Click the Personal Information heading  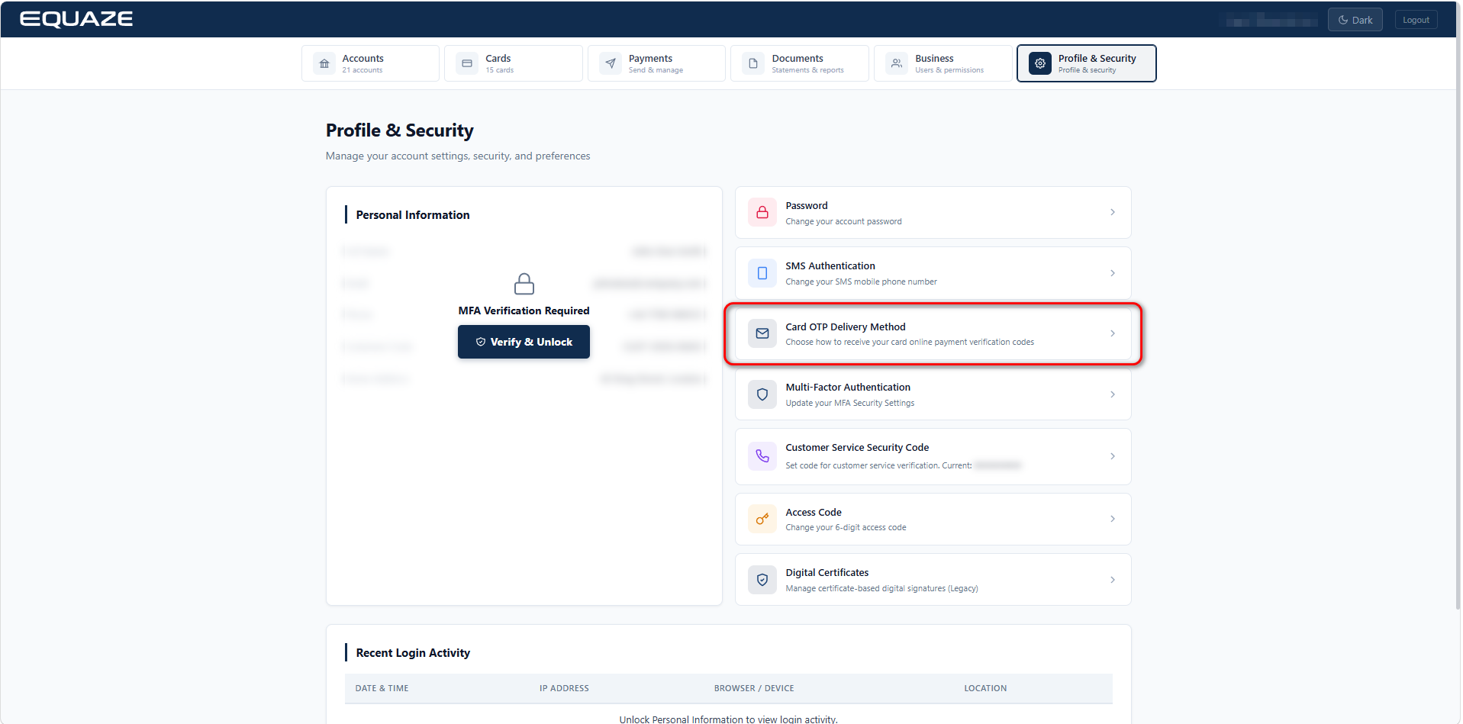(413, 215)
